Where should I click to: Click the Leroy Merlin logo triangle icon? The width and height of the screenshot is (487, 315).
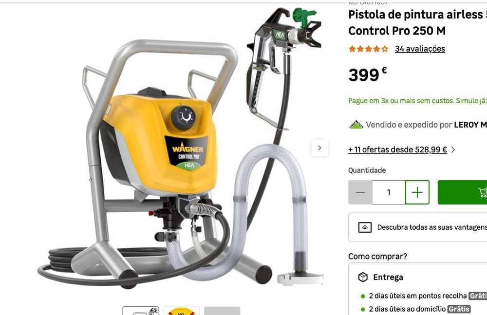point(356,125)
